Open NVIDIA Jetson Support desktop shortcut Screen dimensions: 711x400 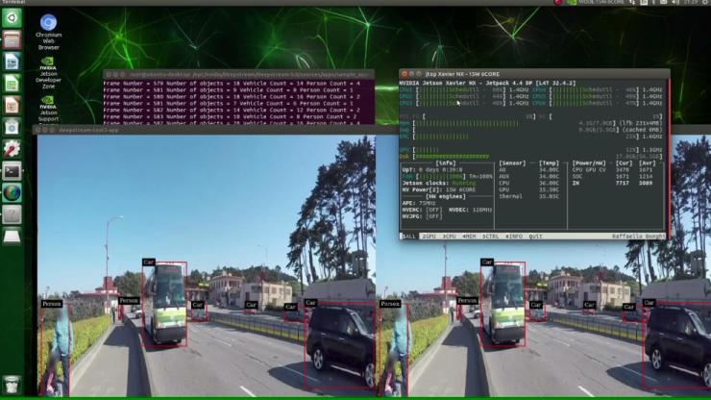(x=48, y=109)
